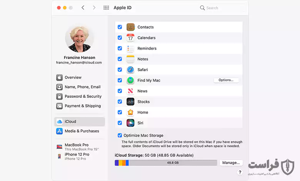Select the iCloud sidebar item
This screenshot has width=300, height=181.
pos(80,122)
